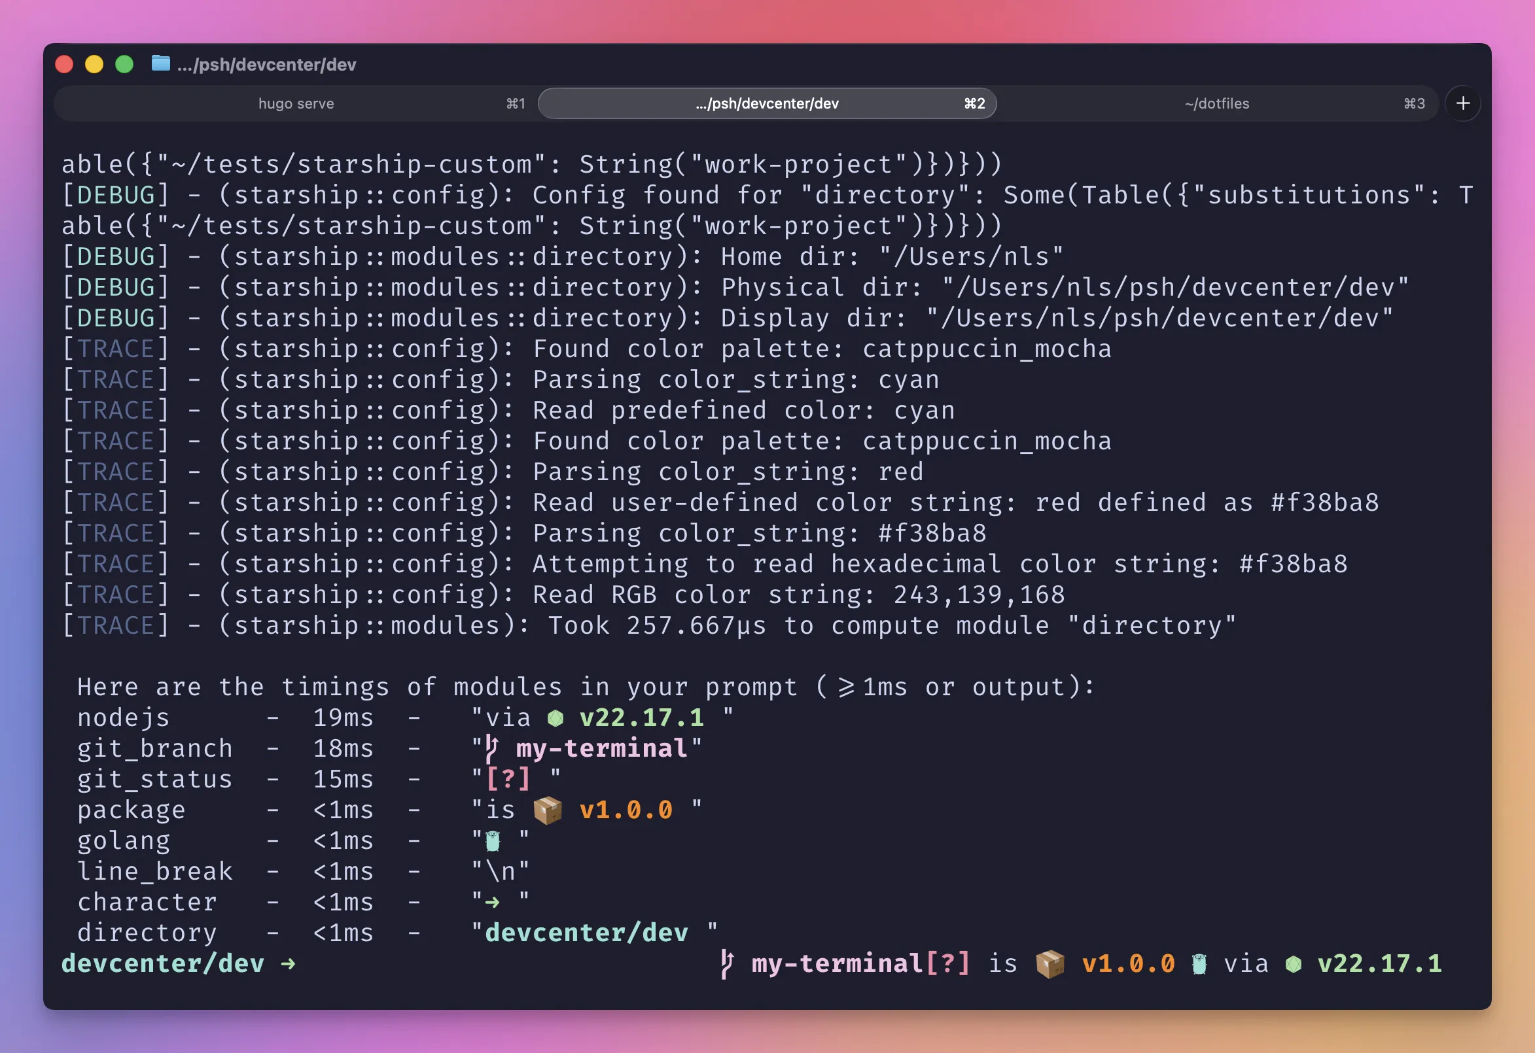Screen dimensions: 1535x1053
Task: Click the green arrow prompt character
Action: pyautogui.click(x=288, y=964)
